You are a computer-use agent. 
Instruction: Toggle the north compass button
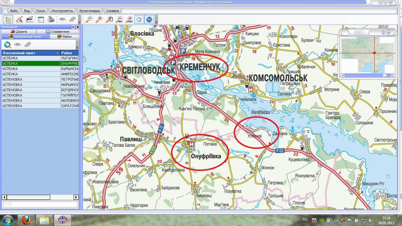[149, 20]
